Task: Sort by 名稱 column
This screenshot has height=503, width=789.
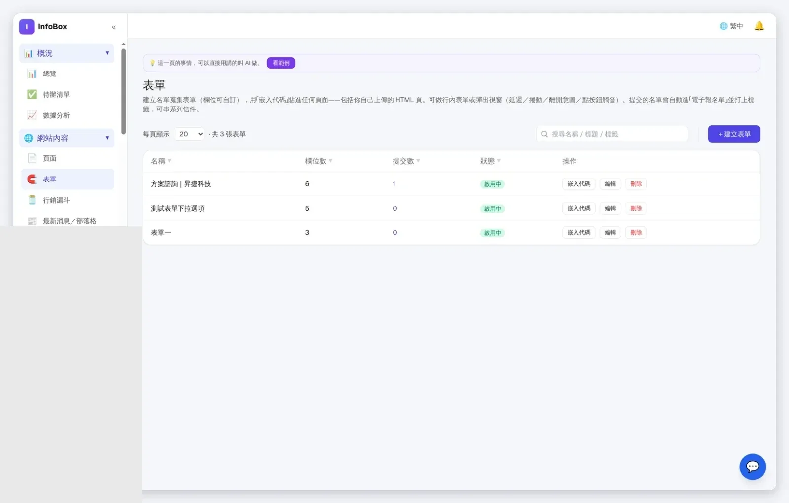Action: (x=161, y=161)
